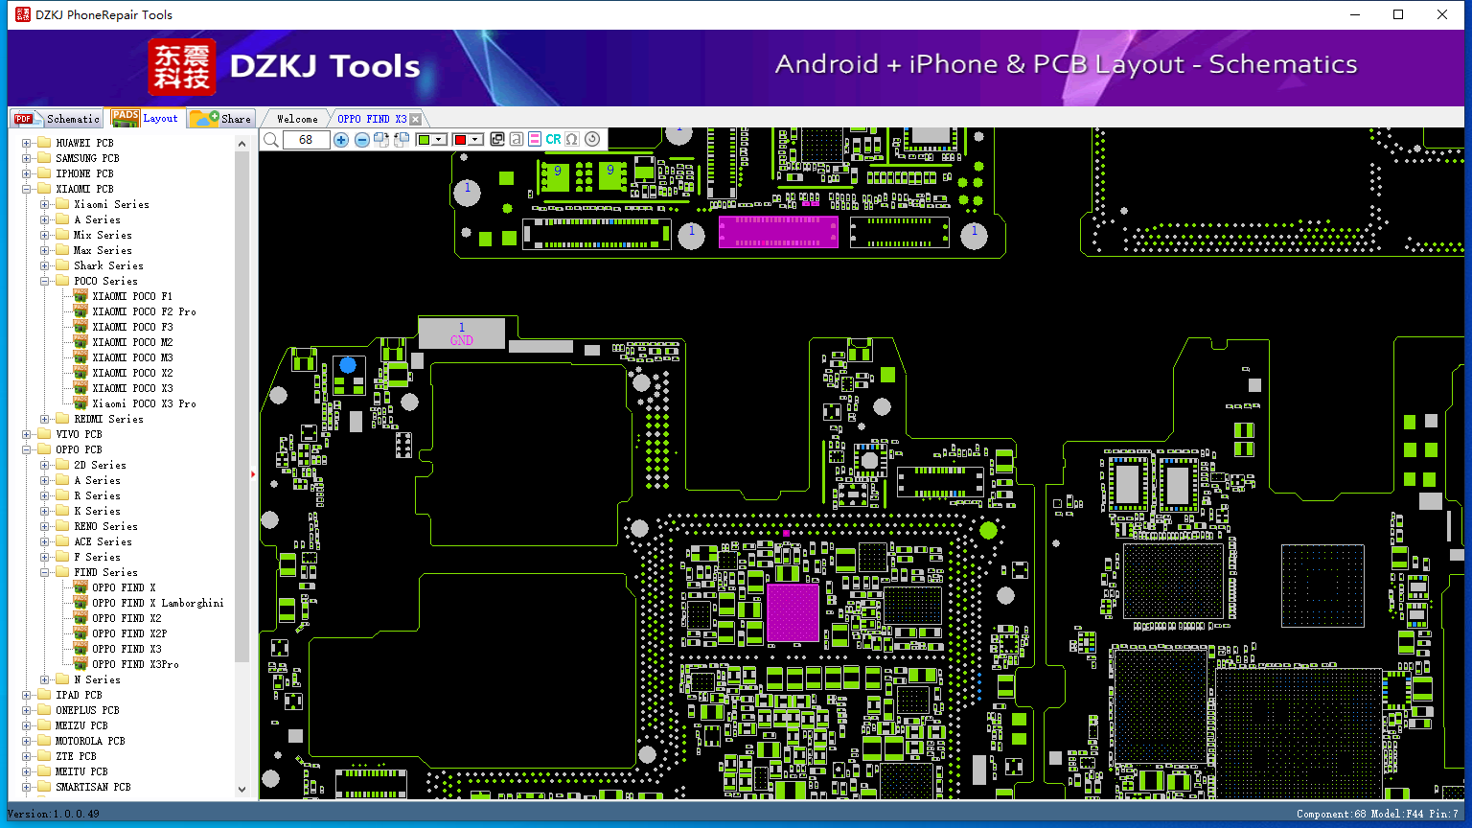Click the XIAOMI POCO X3 board icon

(x=80, y=388)
